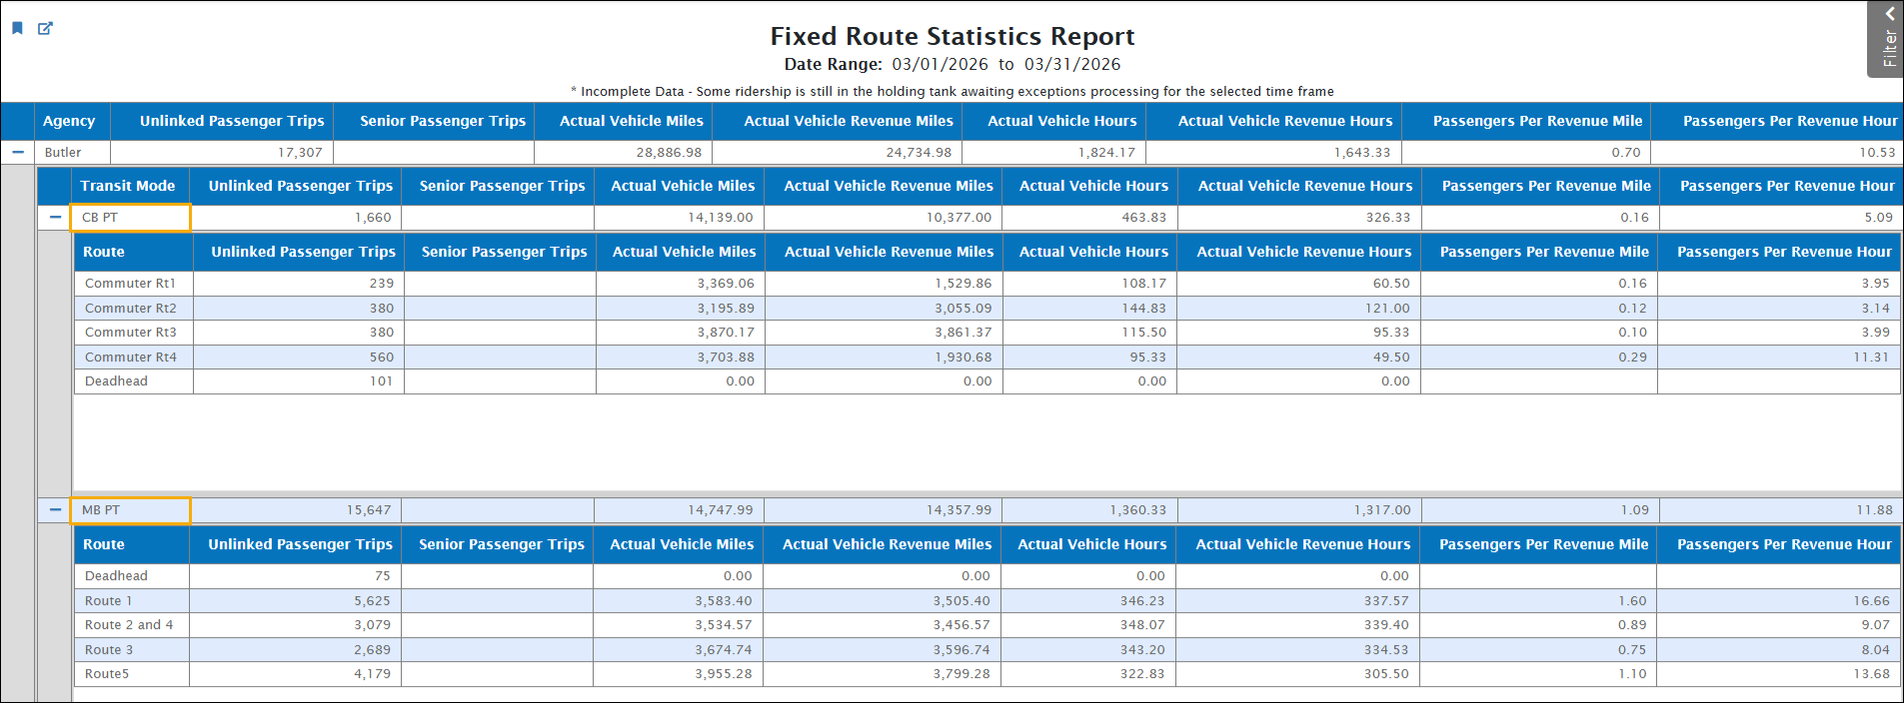This screenshot has width=1904, height=703.
Task: Collapse the MB PT transit mode row
Action: 55,510
